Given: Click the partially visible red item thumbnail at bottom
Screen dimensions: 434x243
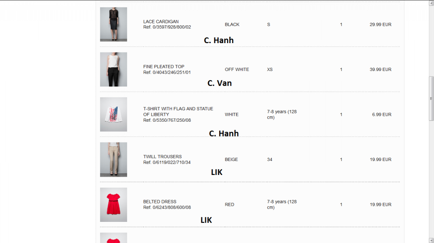Looking at the screenshot, I should [113, 238].
